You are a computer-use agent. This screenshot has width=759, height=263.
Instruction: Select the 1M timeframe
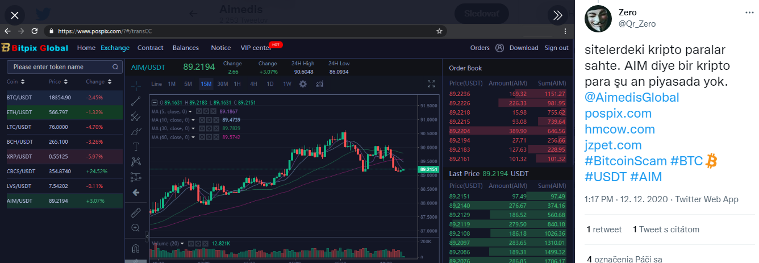(x=172, y=84)
